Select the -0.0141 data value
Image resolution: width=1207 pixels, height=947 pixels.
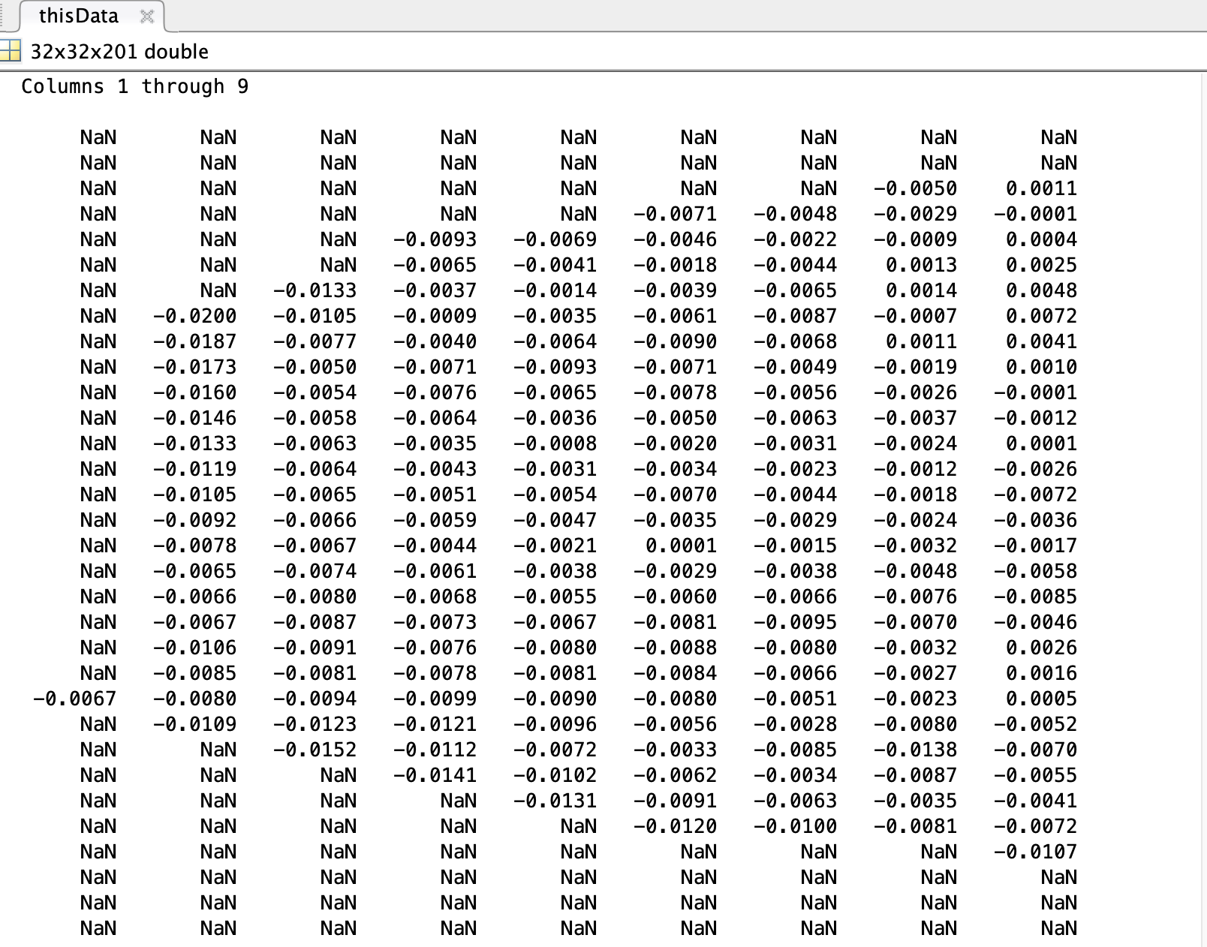click(x=435, y=775)
